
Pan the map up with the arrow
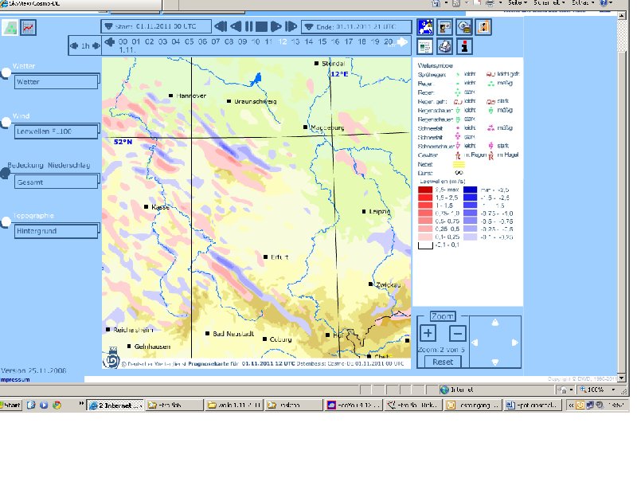495,323
